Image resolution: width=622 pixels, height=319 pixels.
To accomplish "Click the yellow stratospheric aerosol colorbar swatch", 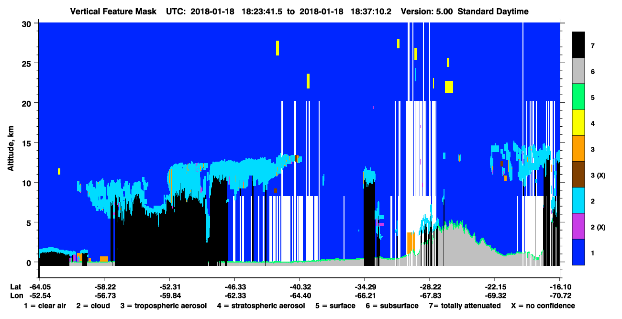I will (x=578, y=123).
